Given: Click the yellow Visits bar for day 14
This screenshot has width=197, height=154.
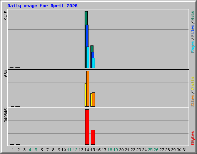Looking at the screenshot, I should [85, 95].
